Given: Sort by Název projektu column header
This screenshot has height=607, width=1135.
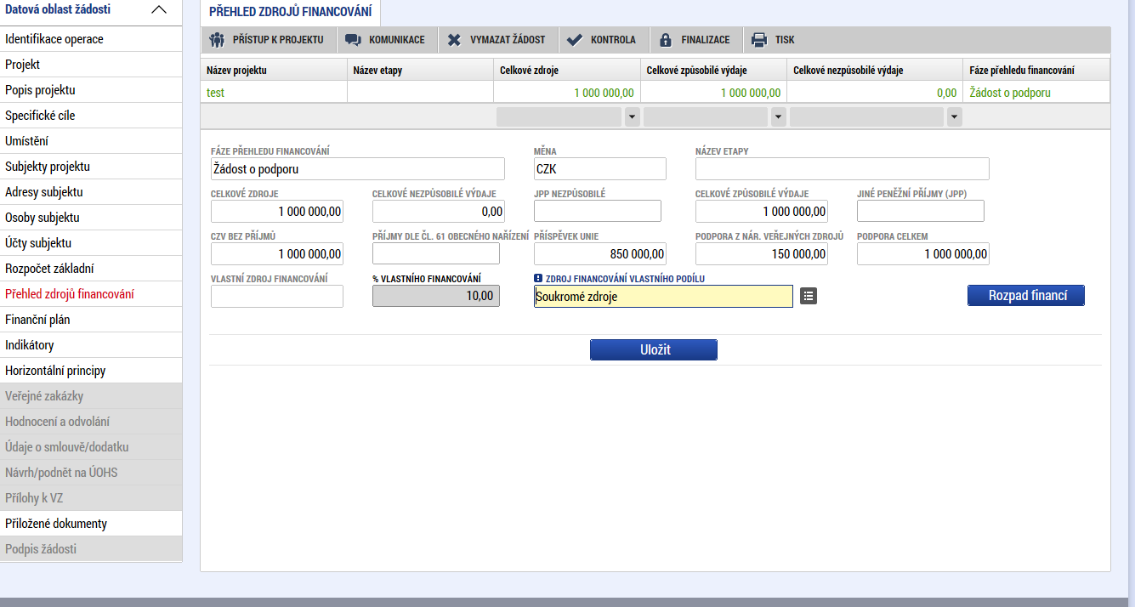Looking at the screenshot, I should pos(274,70).
